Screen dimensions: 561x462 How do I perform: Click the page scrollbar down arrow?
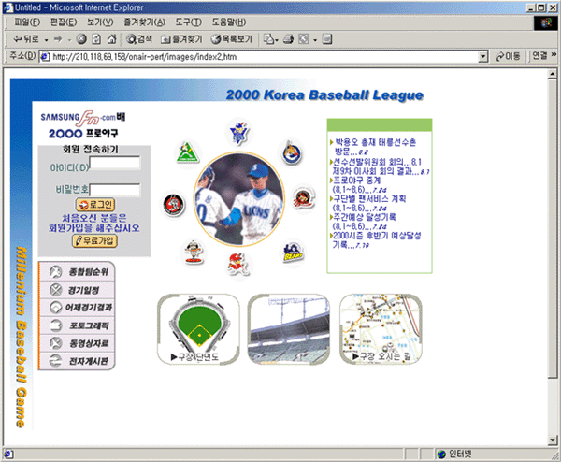tap(553, 440)
